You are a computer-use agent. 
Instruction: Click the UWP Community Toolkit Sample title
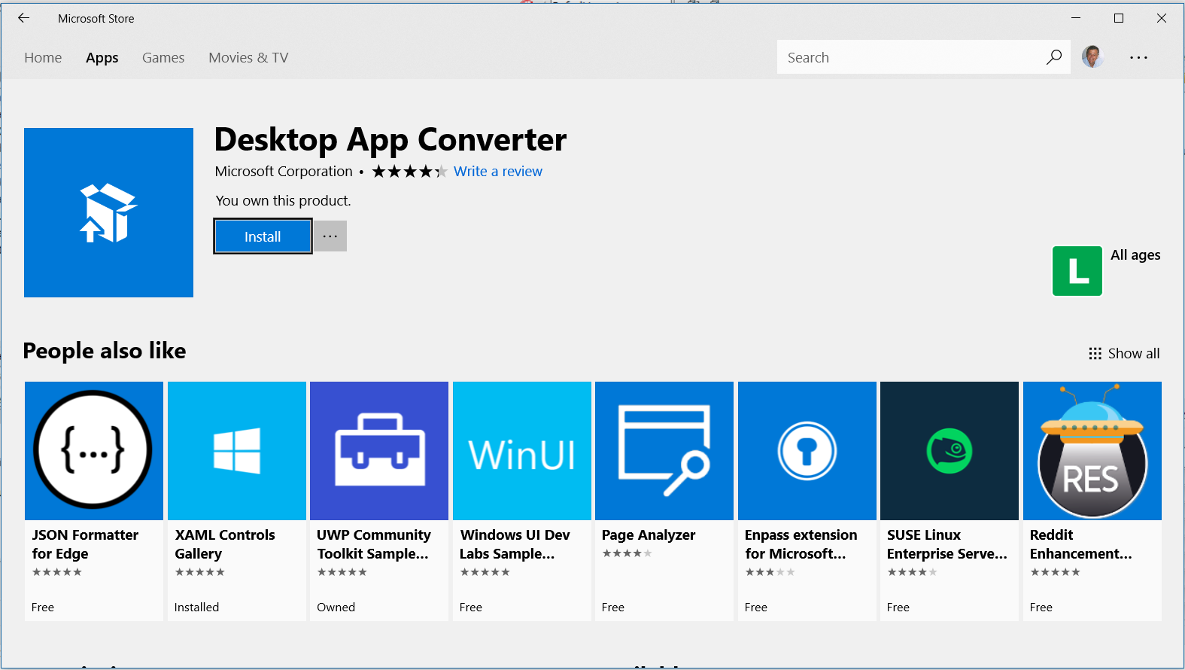click(374, 544)
